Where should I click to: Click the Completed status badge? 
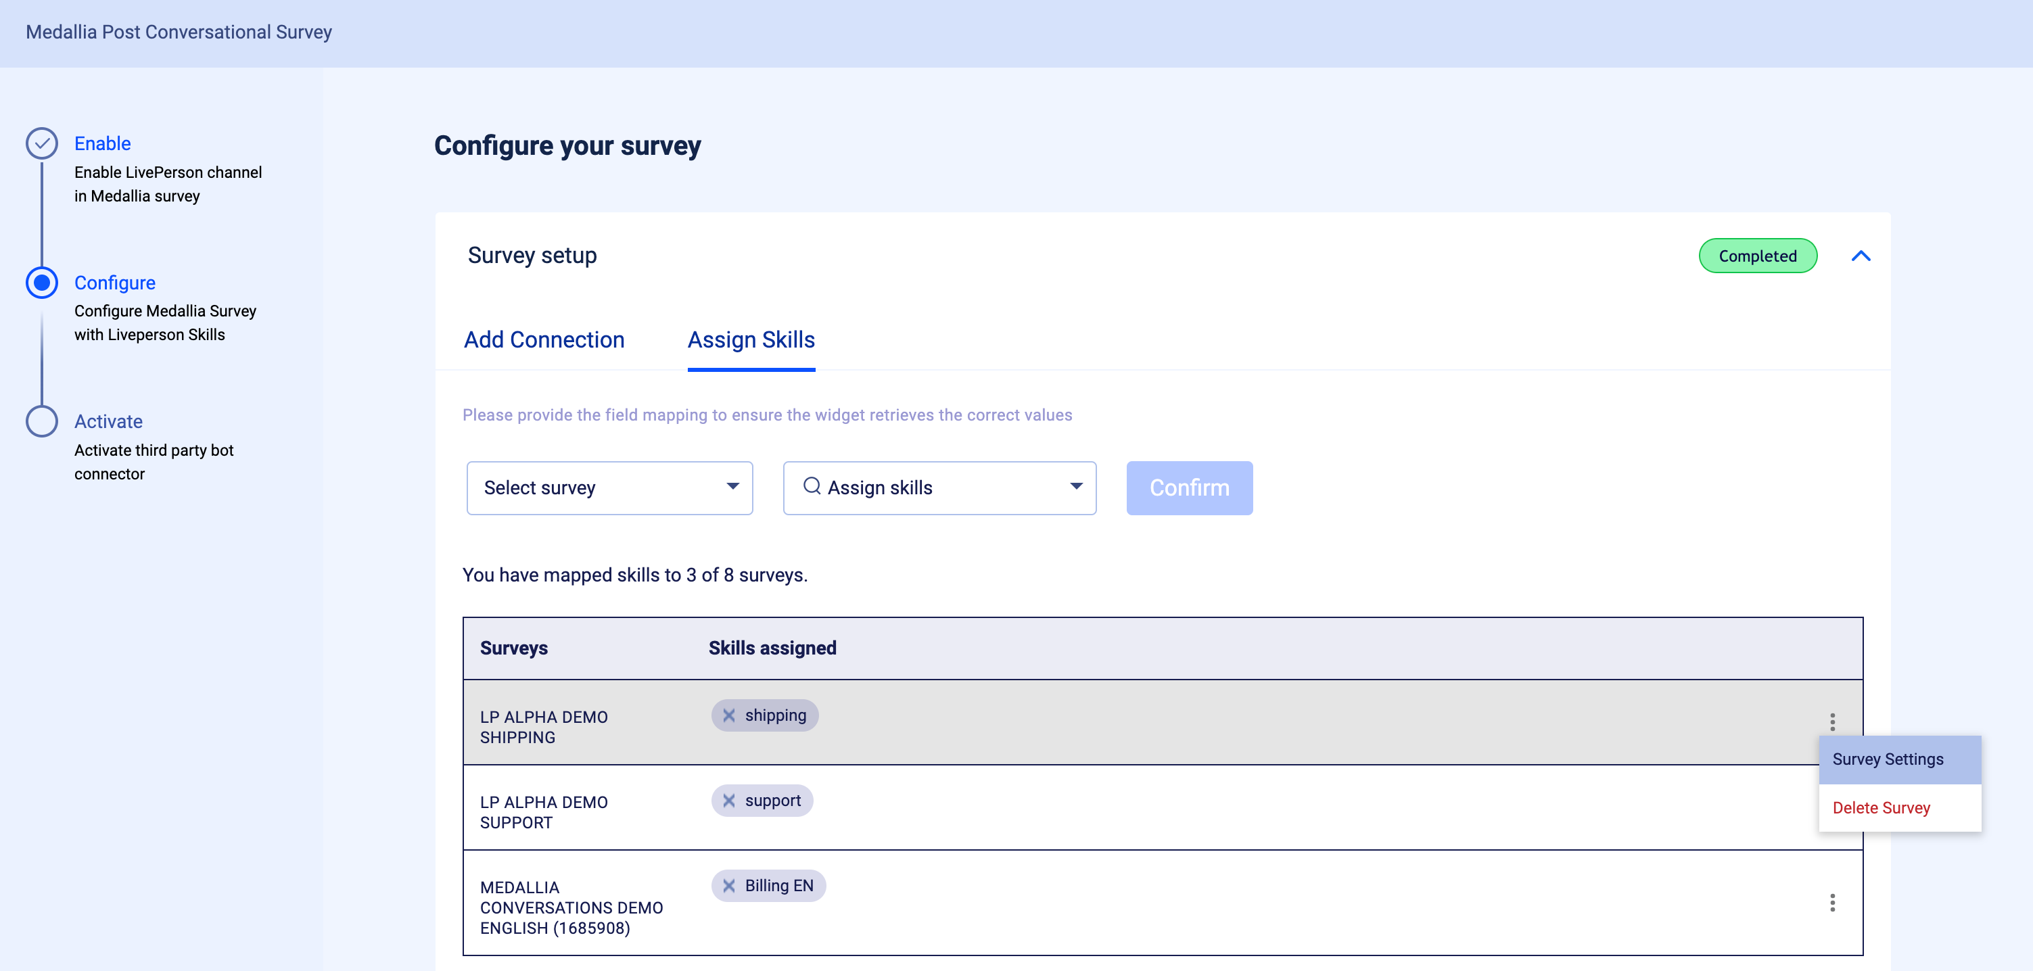point(1758,256)
